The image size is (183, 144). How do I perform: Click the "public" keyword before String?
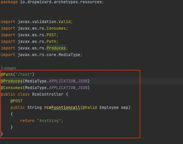coord(18,107)
